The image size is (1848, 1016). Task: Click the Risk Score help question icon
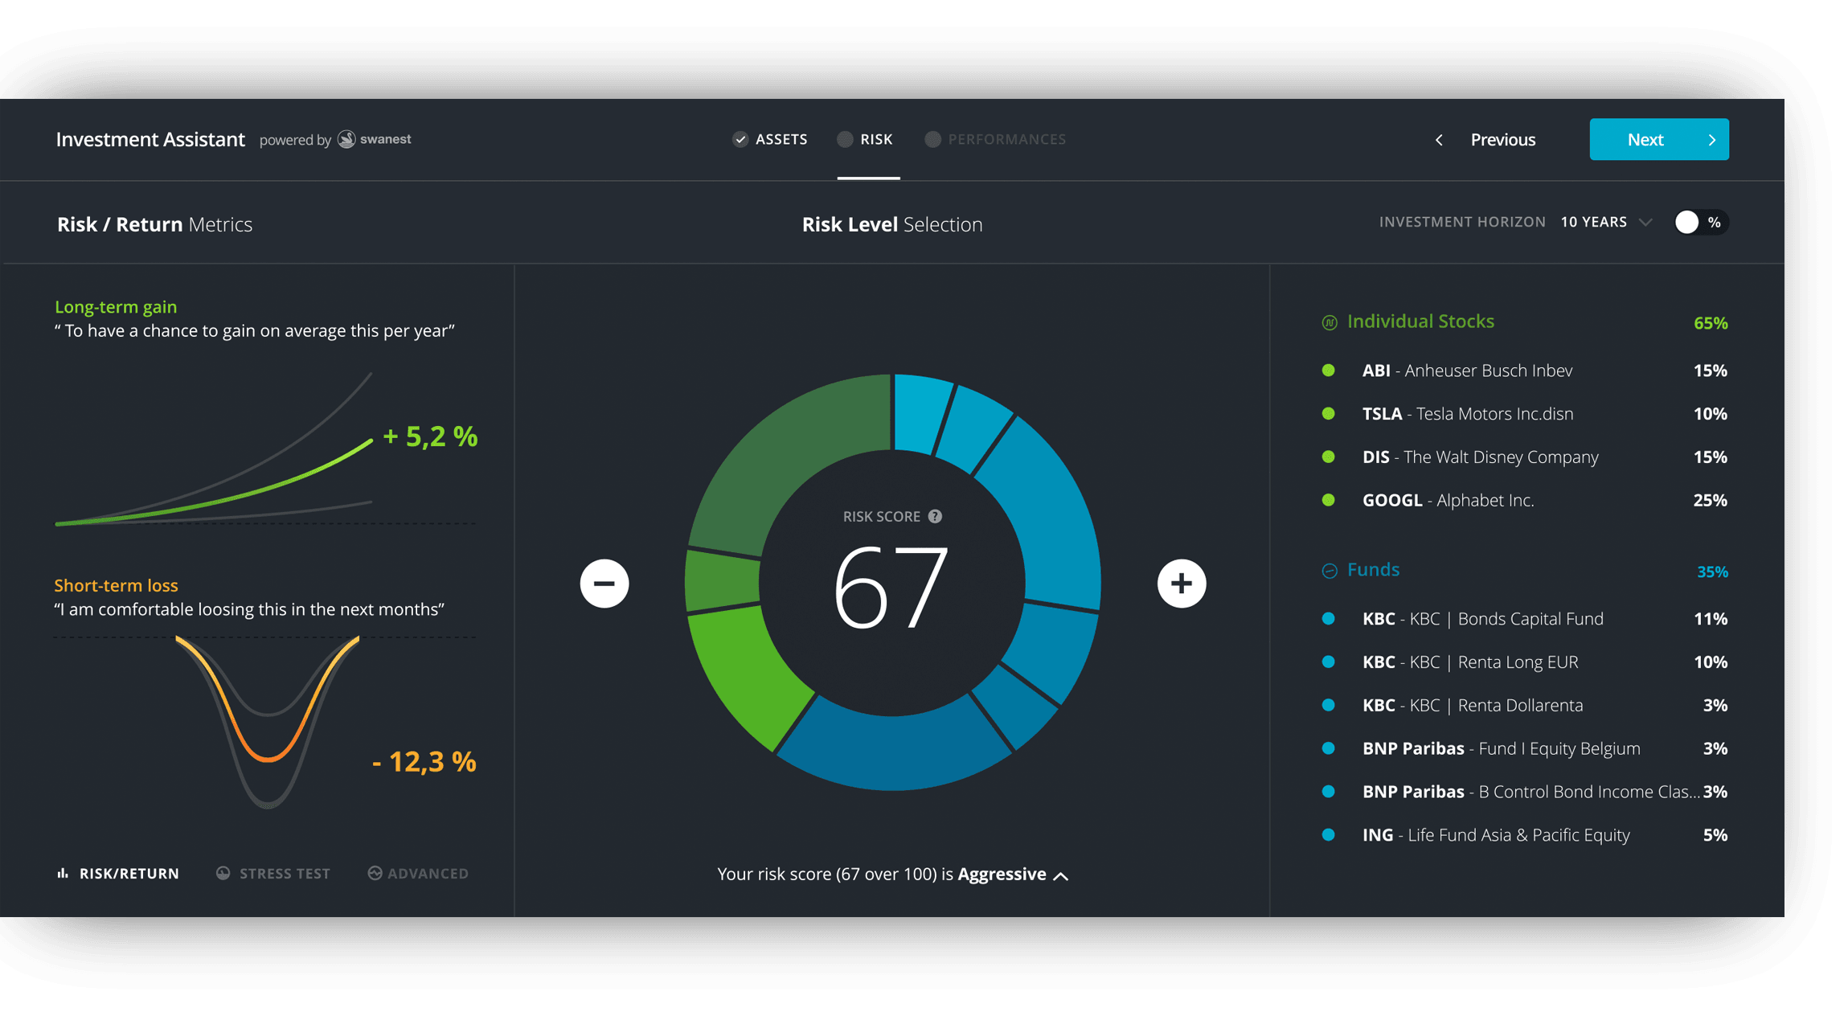point(935,517)
